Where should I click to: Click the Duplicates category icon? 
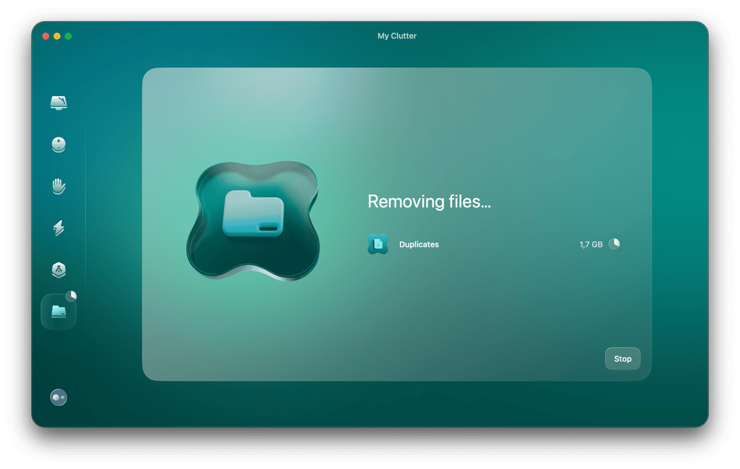click(378, 245)
